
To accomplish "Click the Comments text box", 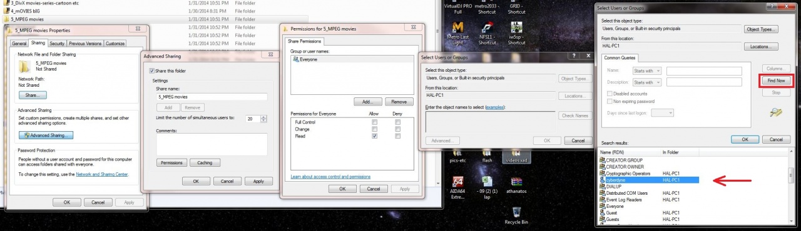I will 212,144.
